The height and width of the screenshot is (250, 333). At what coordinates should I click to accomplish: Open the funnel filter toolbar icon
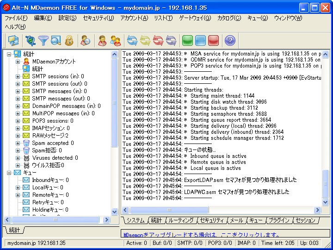(43, 41)
